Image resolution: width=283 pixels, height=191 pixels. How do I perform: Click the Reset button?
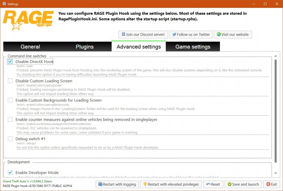click(x=213, y=184)
